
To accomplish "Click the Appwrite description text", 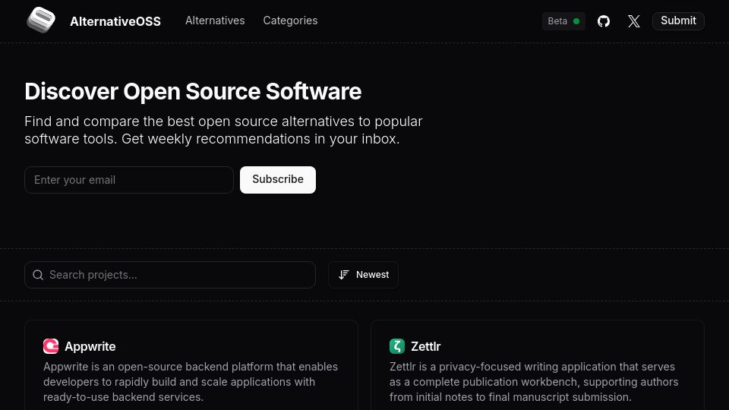I will pyautogui.click(x=191, y=382).
